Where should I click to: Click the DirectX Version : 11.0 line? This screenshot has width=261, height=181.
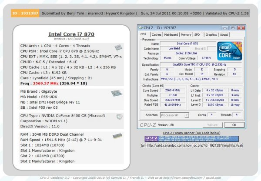(40, 126)
